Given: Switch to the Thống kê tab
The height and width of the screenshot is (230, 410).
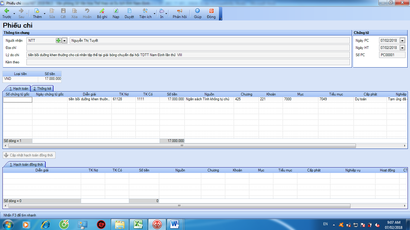Looking at the screenshot, I should point(42,89).
